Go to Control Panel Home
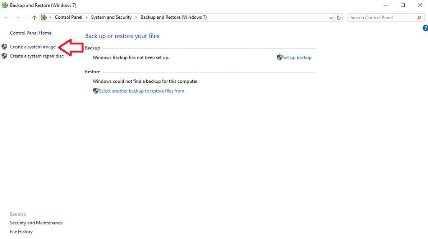Screen dimensions: 428x239 tap(31, 33)
